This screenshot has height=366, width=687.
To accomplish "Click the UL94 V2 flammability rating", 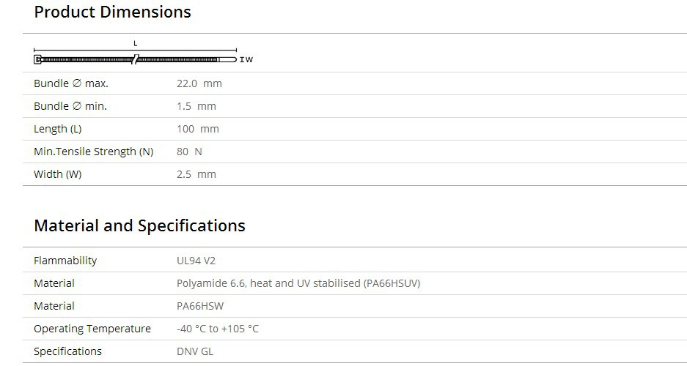I will pyautogui.click(x=196, y=261).
